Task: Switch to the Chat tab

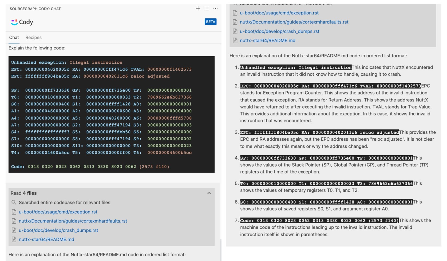Action: coord(14,37)
